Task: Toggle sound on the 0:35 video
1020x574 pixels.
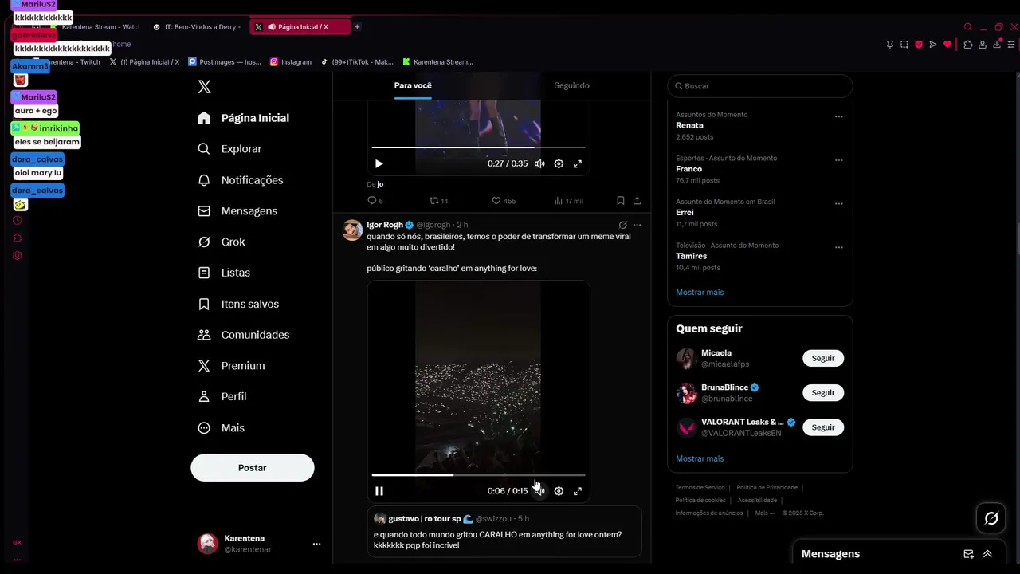Action: 539,163
